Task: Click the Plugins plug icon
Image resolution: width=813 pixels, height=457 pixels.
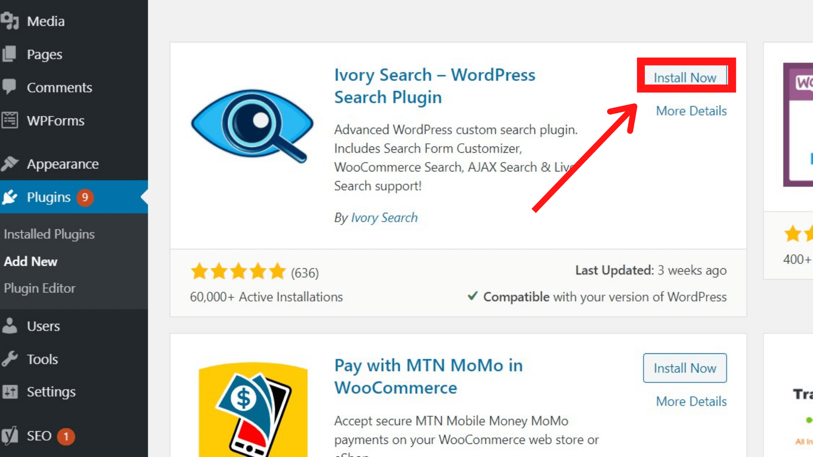Action: [10, 197]
